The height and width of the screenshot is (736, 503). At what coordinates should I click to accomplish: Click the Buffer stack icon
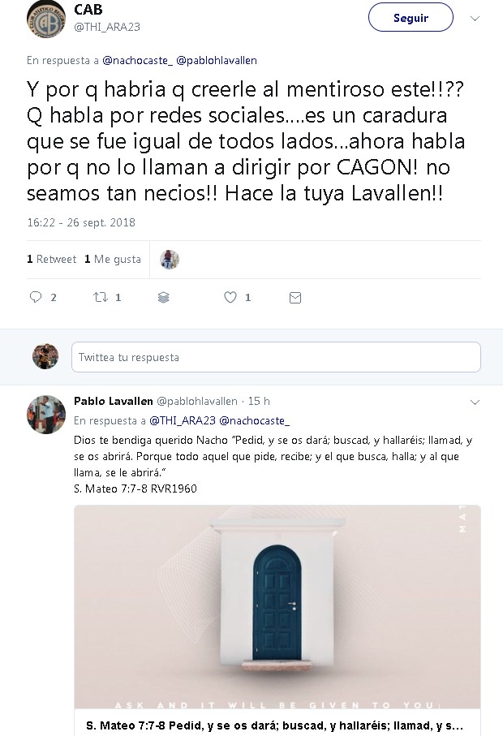pyautogui.click(x=163, y=298)
